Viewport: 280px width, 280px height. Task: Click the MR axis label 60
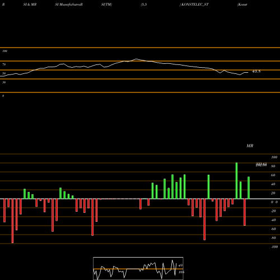coord(273,175)
